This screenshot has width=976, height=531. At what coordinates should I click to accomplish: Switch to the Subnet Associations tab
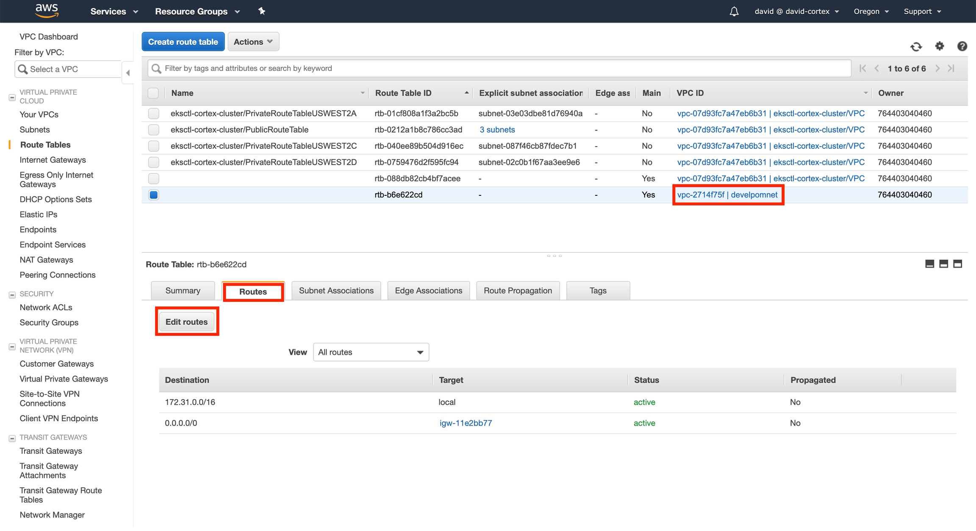336,291
